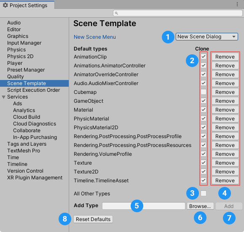The width and height of the screenshot is (244, 232).
Task: Remove the GameObject type
Action: point(225,101)
